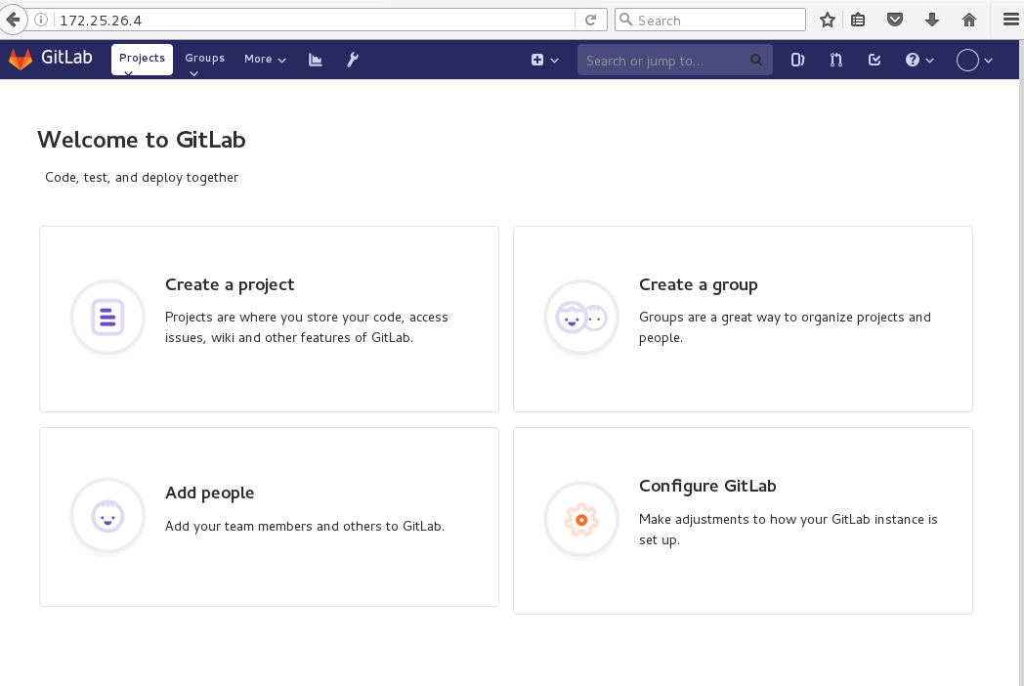Screen dimensions: 1024x686
Task: Expand the Help question mark menu
Action: [919, 61]
